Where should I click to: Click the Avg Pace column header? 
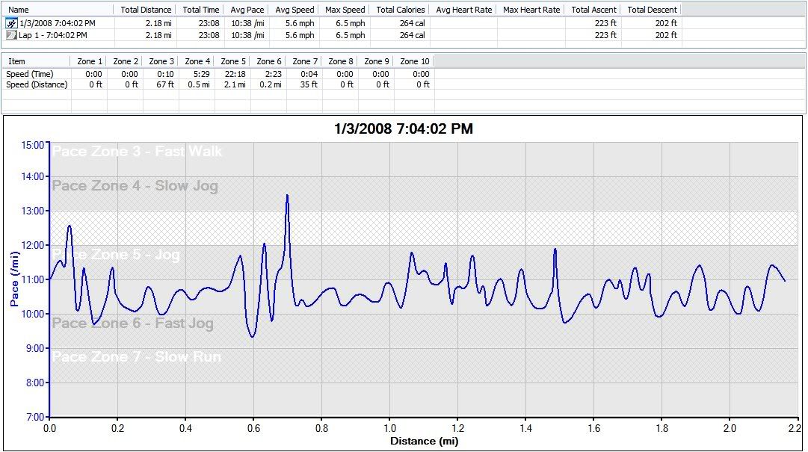246,10
